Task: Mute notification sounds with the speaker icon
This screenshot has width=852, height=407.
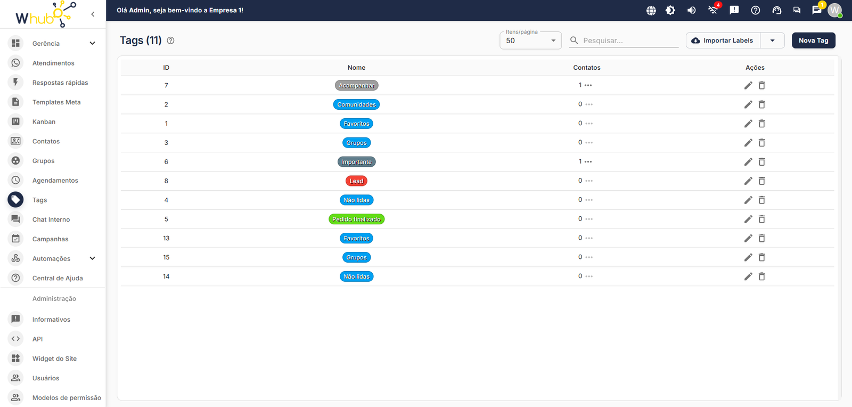Action: pyautogui.click(x=692, y=10)
